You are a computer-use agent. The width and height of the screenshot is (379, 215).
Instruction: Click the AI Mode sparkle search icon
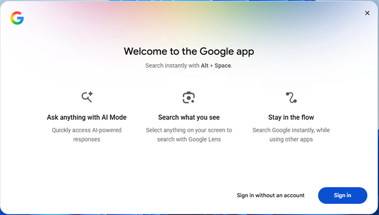pyautogui.click(x=87, y=97)
